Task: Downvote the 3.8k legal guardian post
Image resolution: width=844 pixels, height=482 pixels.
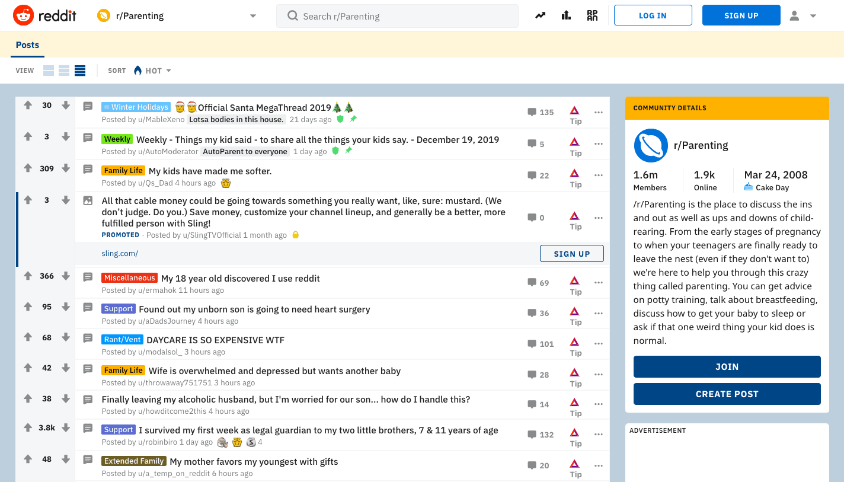Action: point(66,427)
